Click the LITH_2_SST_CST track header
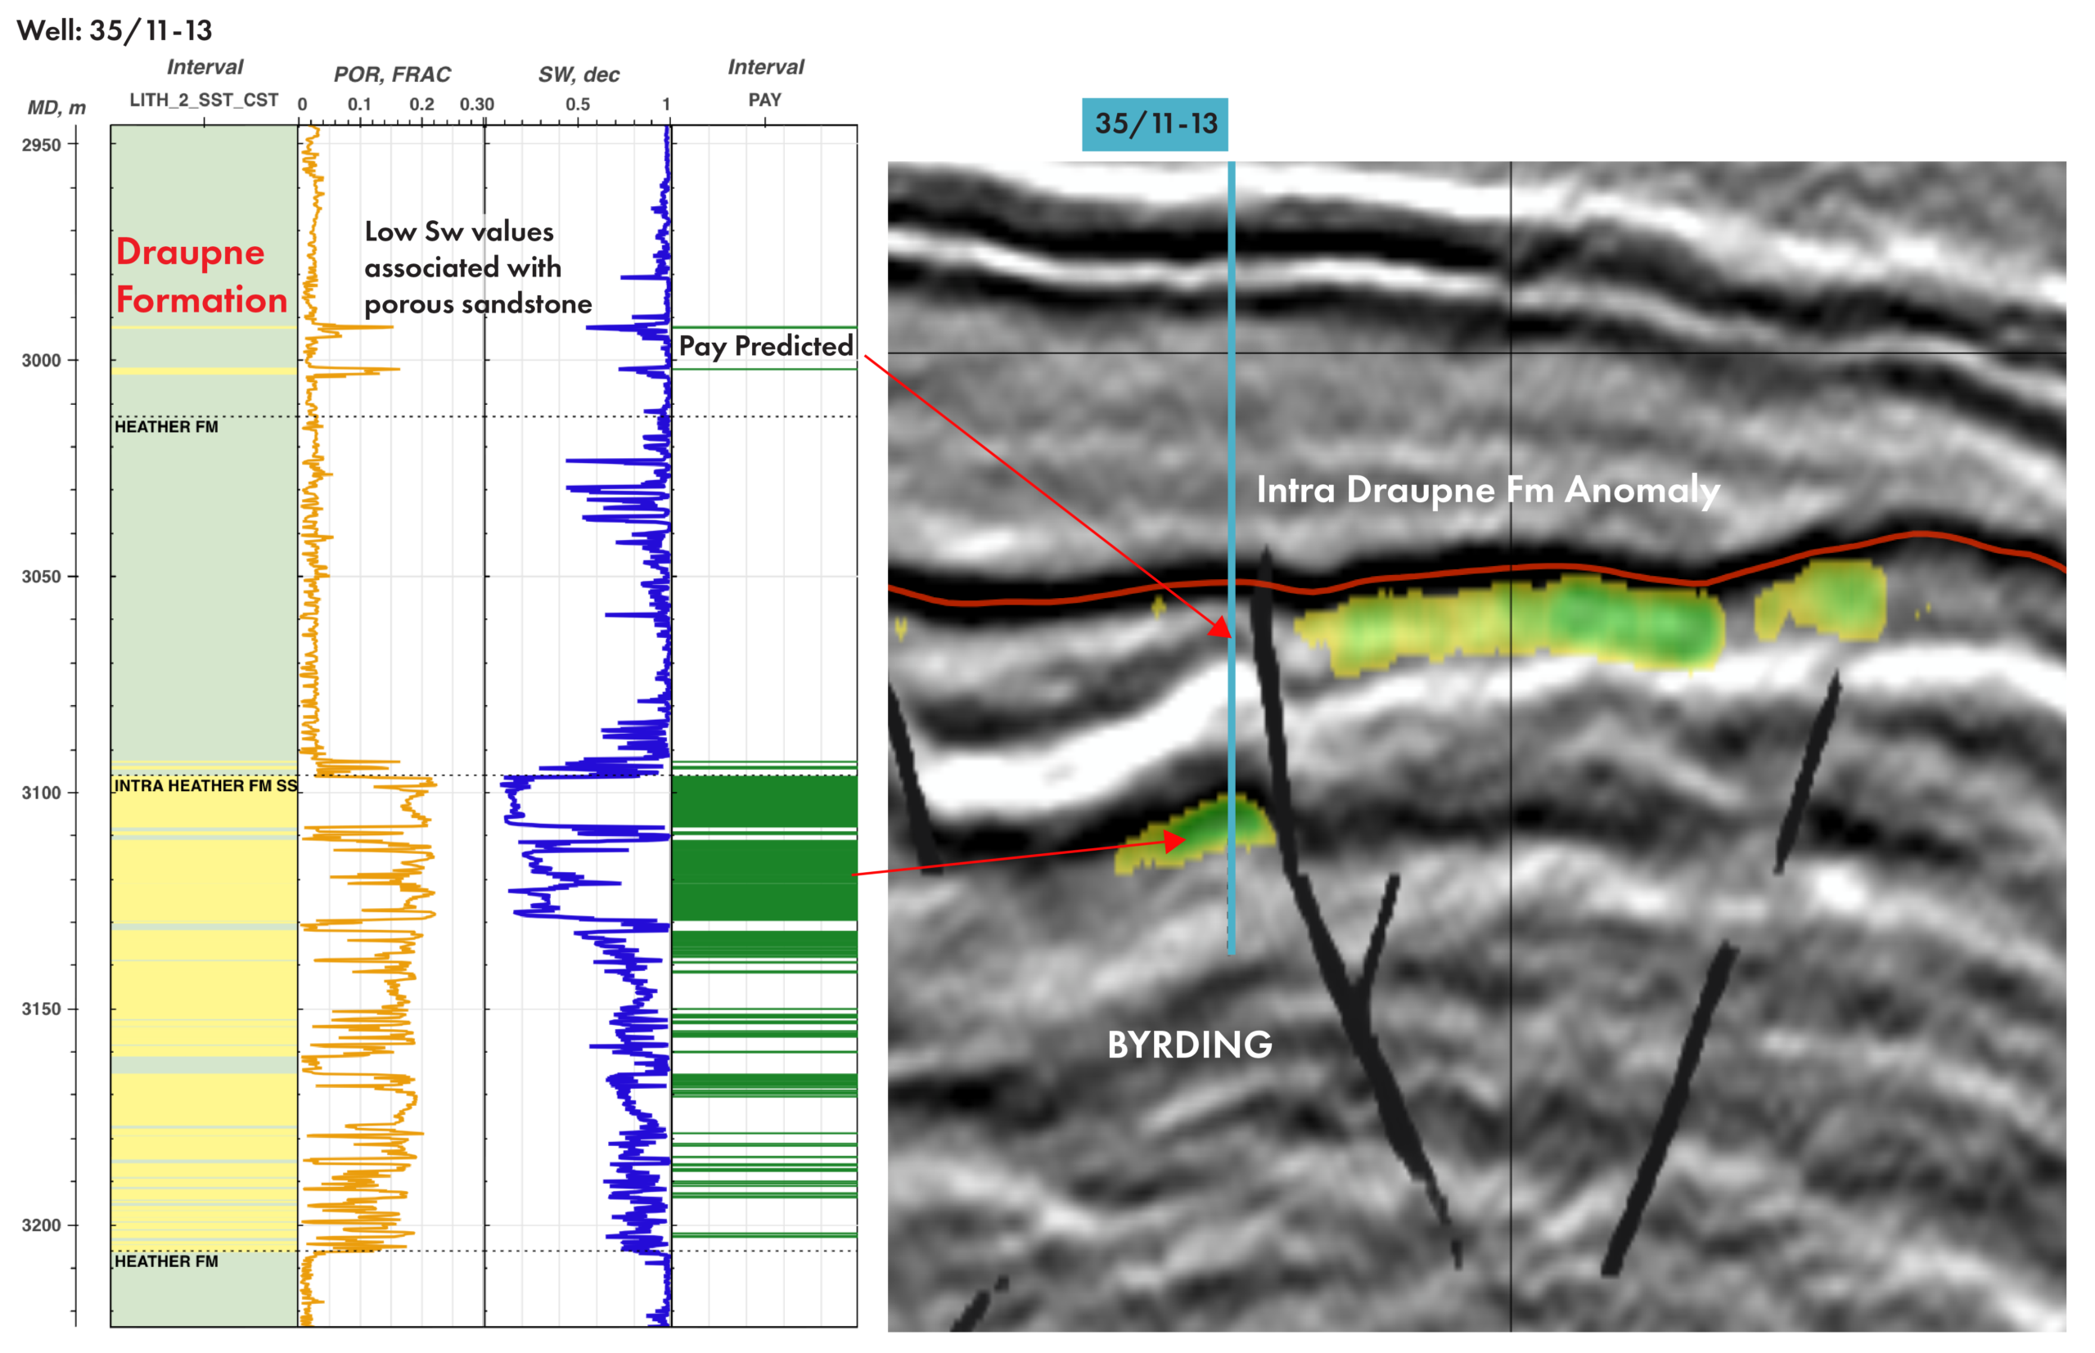This screenshot has width=2095, height=1353. (204, 100)
